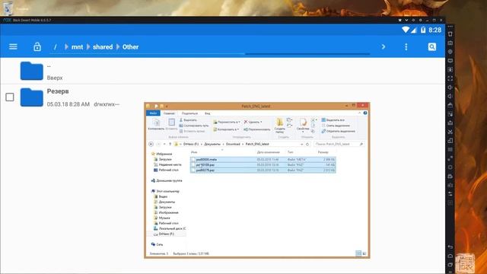Screen dimensions: 487x274
Task: Click Имя column header in Explorer
Action: coord(194,152)
